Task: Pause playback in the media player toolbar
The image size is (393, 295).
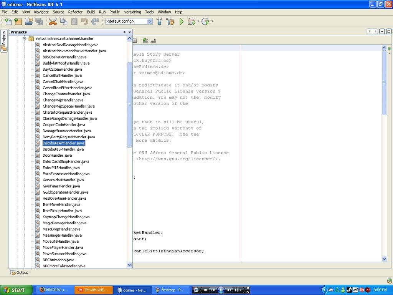Action: pos(221,290)
